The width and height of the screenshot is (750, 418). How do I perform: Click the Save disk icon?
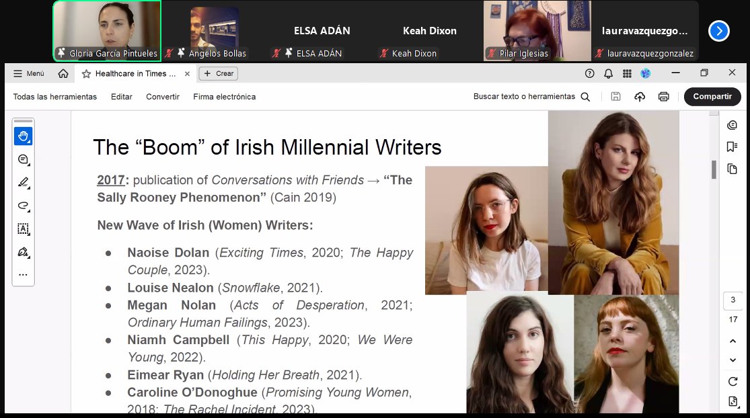click(x=616, y=97)
